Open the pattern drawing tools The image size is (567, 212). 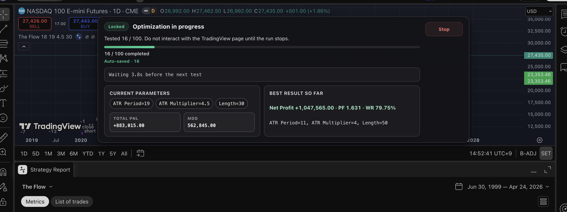click(4, 58)
